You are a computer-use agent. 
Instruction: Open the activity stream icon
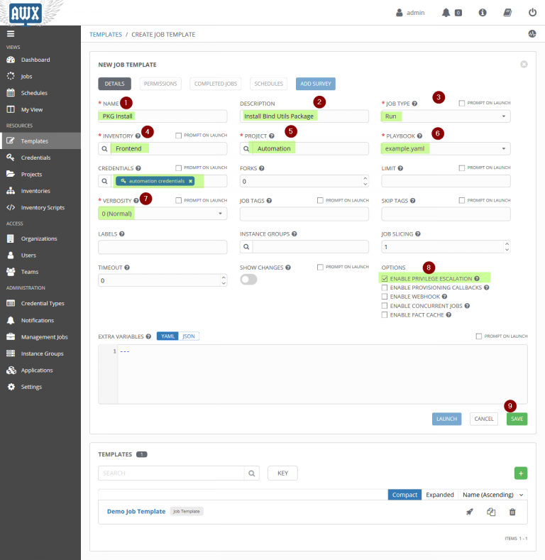[532, 34]
